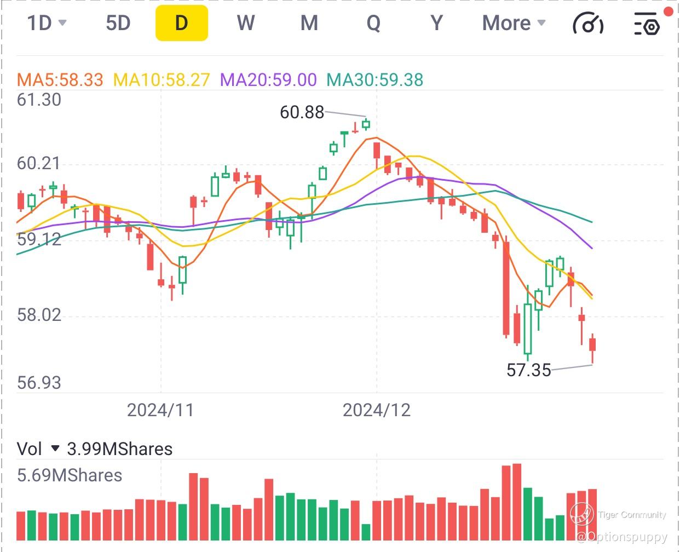
Task: Click the 57.35 low price marker
Action: click(529, 370)
